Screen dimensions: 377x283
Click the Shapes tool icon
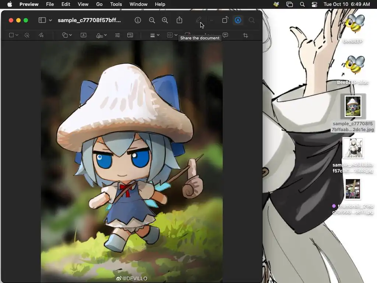click(x=65, y=35)
